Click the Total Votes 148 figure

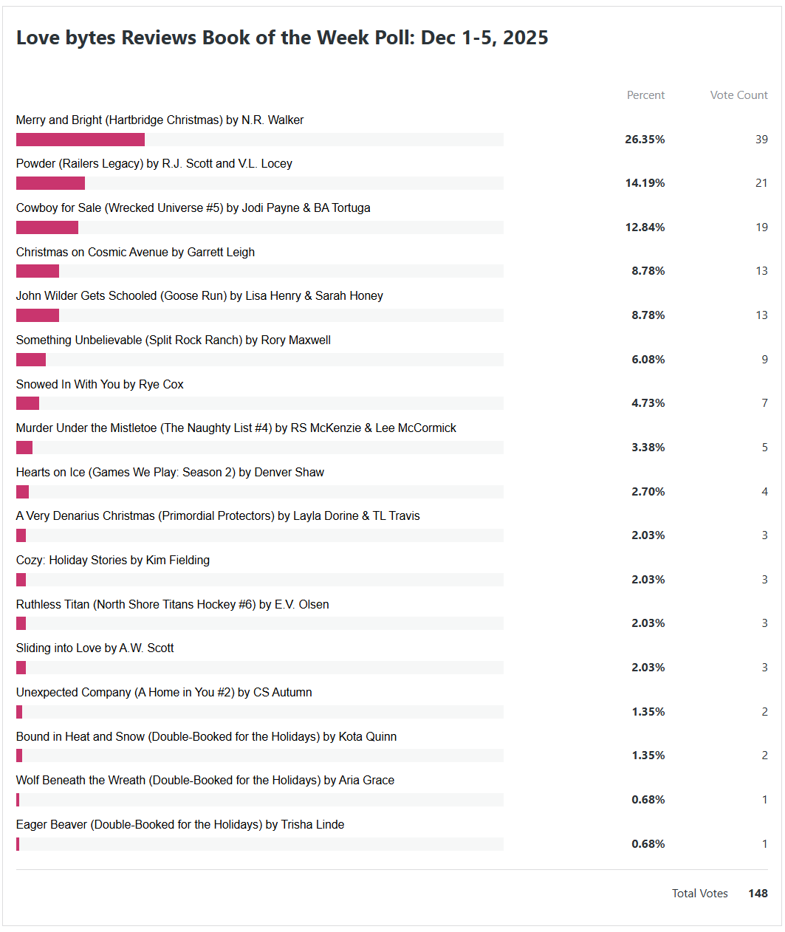758,893
